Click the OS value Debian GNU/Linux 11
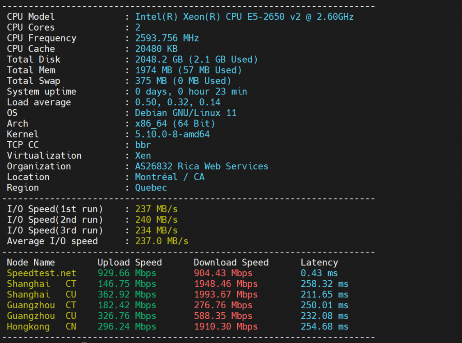Image resolution: width=462 pixels, height=343 pixels. [x=185, y=113]
